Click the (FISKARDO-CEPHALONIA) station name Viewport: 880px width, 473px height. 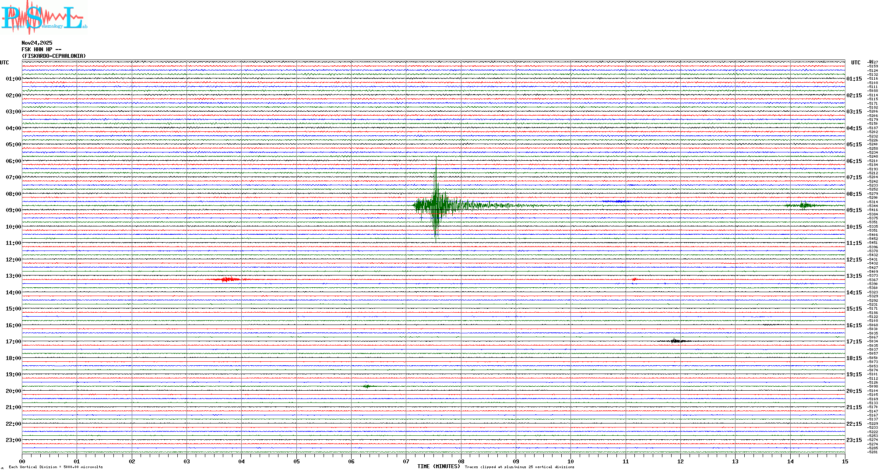tap(54, 56)
